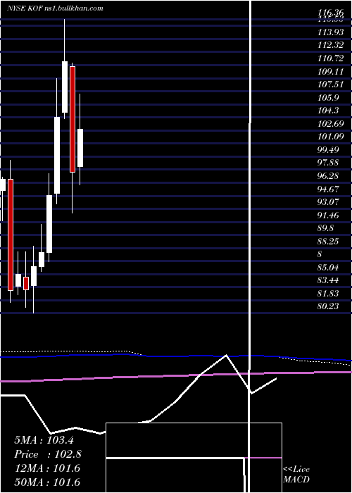The height and width of the screenshot is (493, 352).
Task: Select the Price : 102.8 readout
Action: pos(48,454)
